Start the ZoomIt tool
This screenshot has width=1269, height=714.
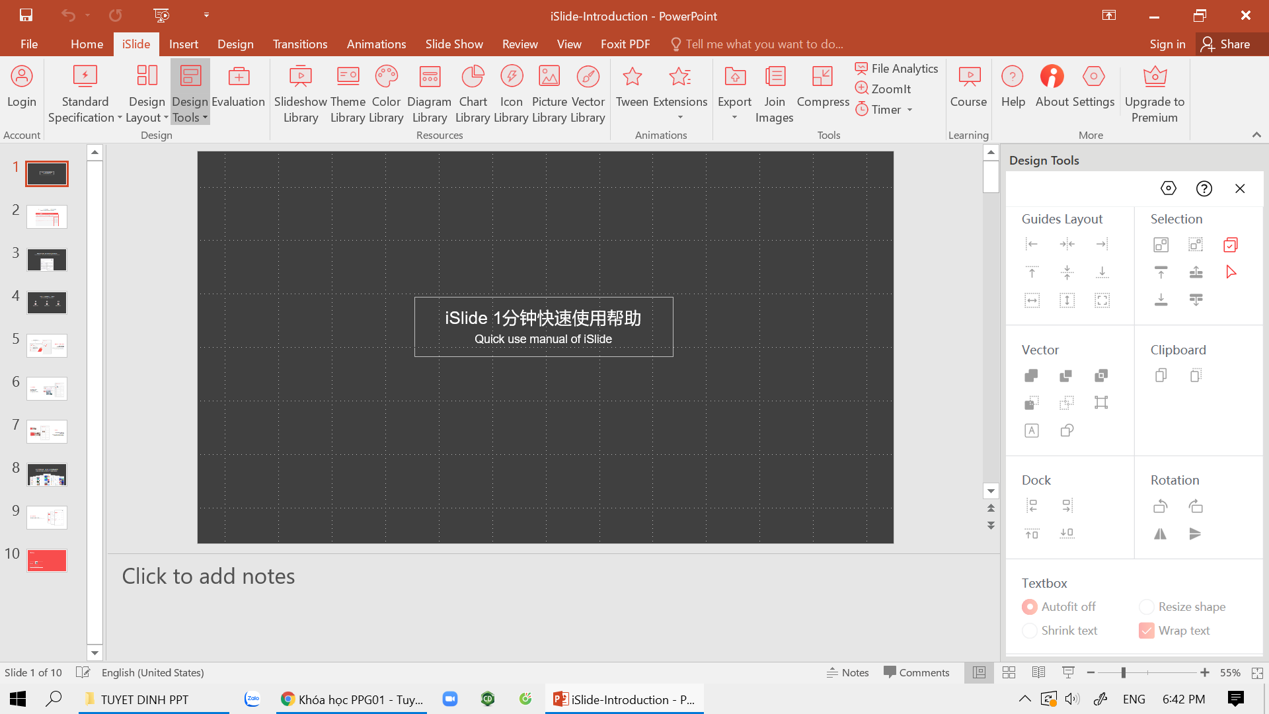883,89
